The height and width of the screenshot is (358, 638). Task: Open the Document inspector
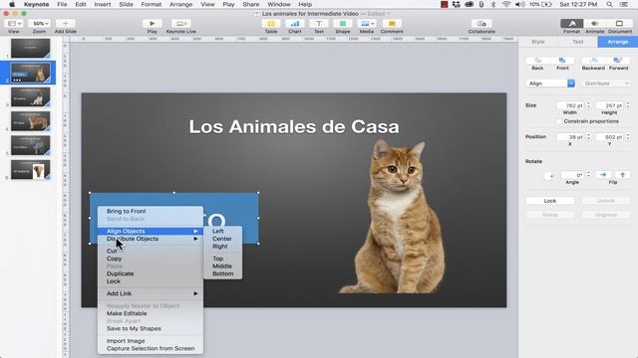(x=619, y=24)
